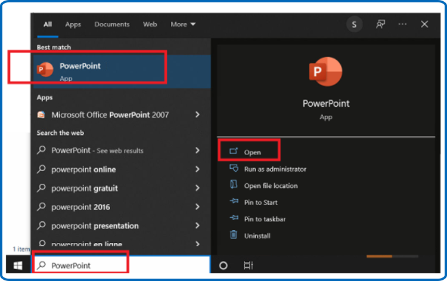The width and height of the screenshot is (447, 281).
Task: Close the search panel with X
Action: click(424, 24)
